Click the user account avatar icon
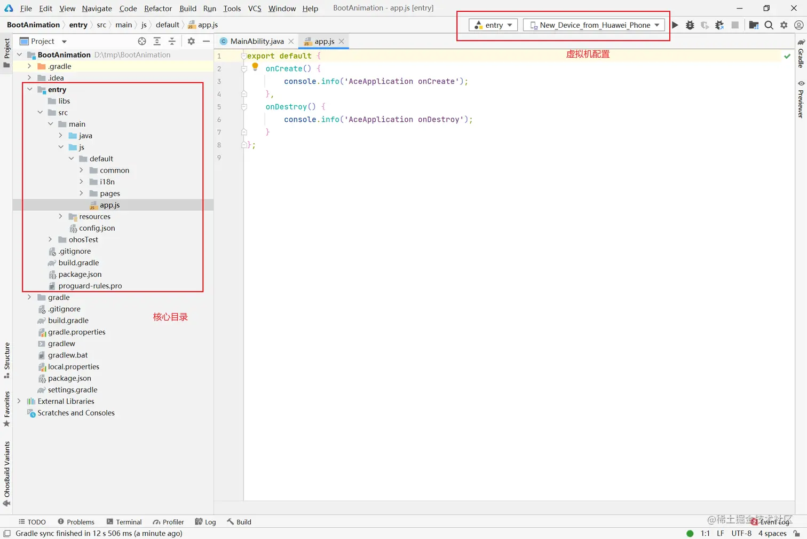 click(798, 25)
